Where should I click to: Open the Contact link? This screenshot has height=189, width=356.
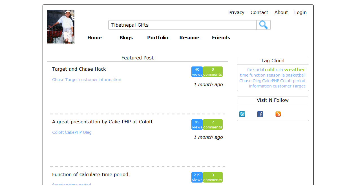[259, 12]
